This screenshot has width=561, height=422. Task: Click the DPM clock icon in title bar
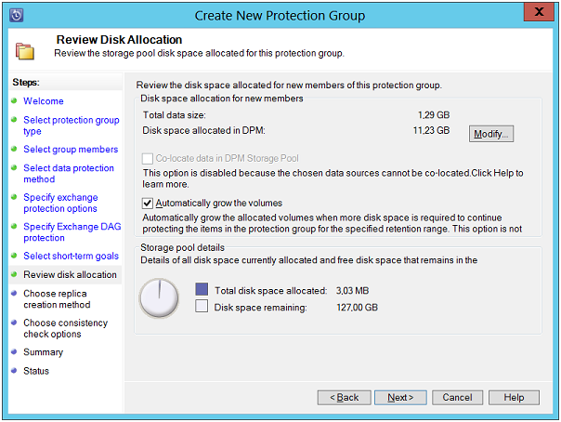click(x=16, y=16)
